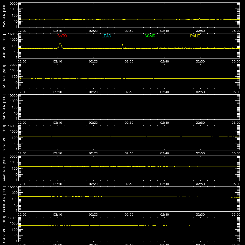Click the 1000 y-axis value on 15400 MHz plot
Image resolution: width=245 pixels, height=245 pixels.
14,224
